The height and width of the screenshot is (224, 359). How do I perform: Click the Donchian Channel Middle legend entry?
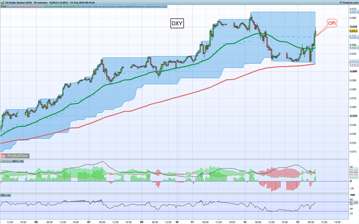tap(119, 6)
